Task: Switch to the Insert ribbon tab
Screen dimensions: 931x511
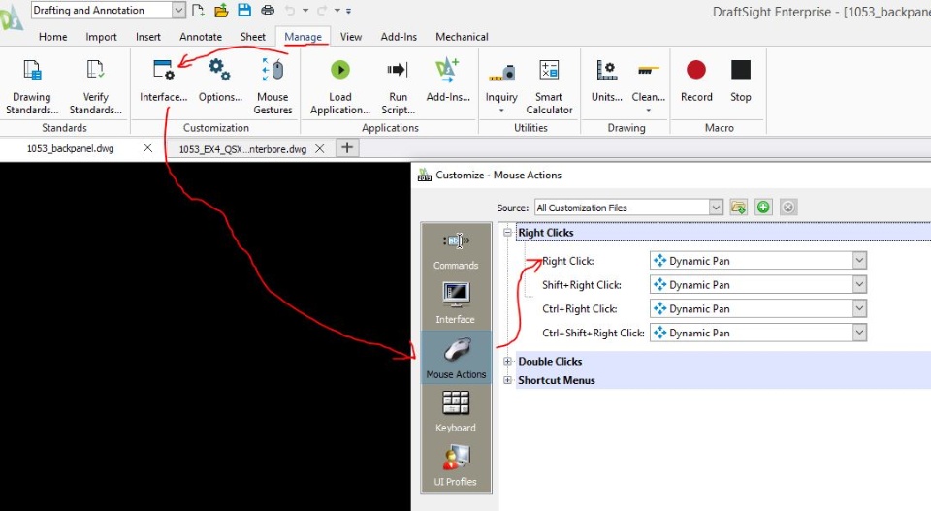Action: coord(147,37)
